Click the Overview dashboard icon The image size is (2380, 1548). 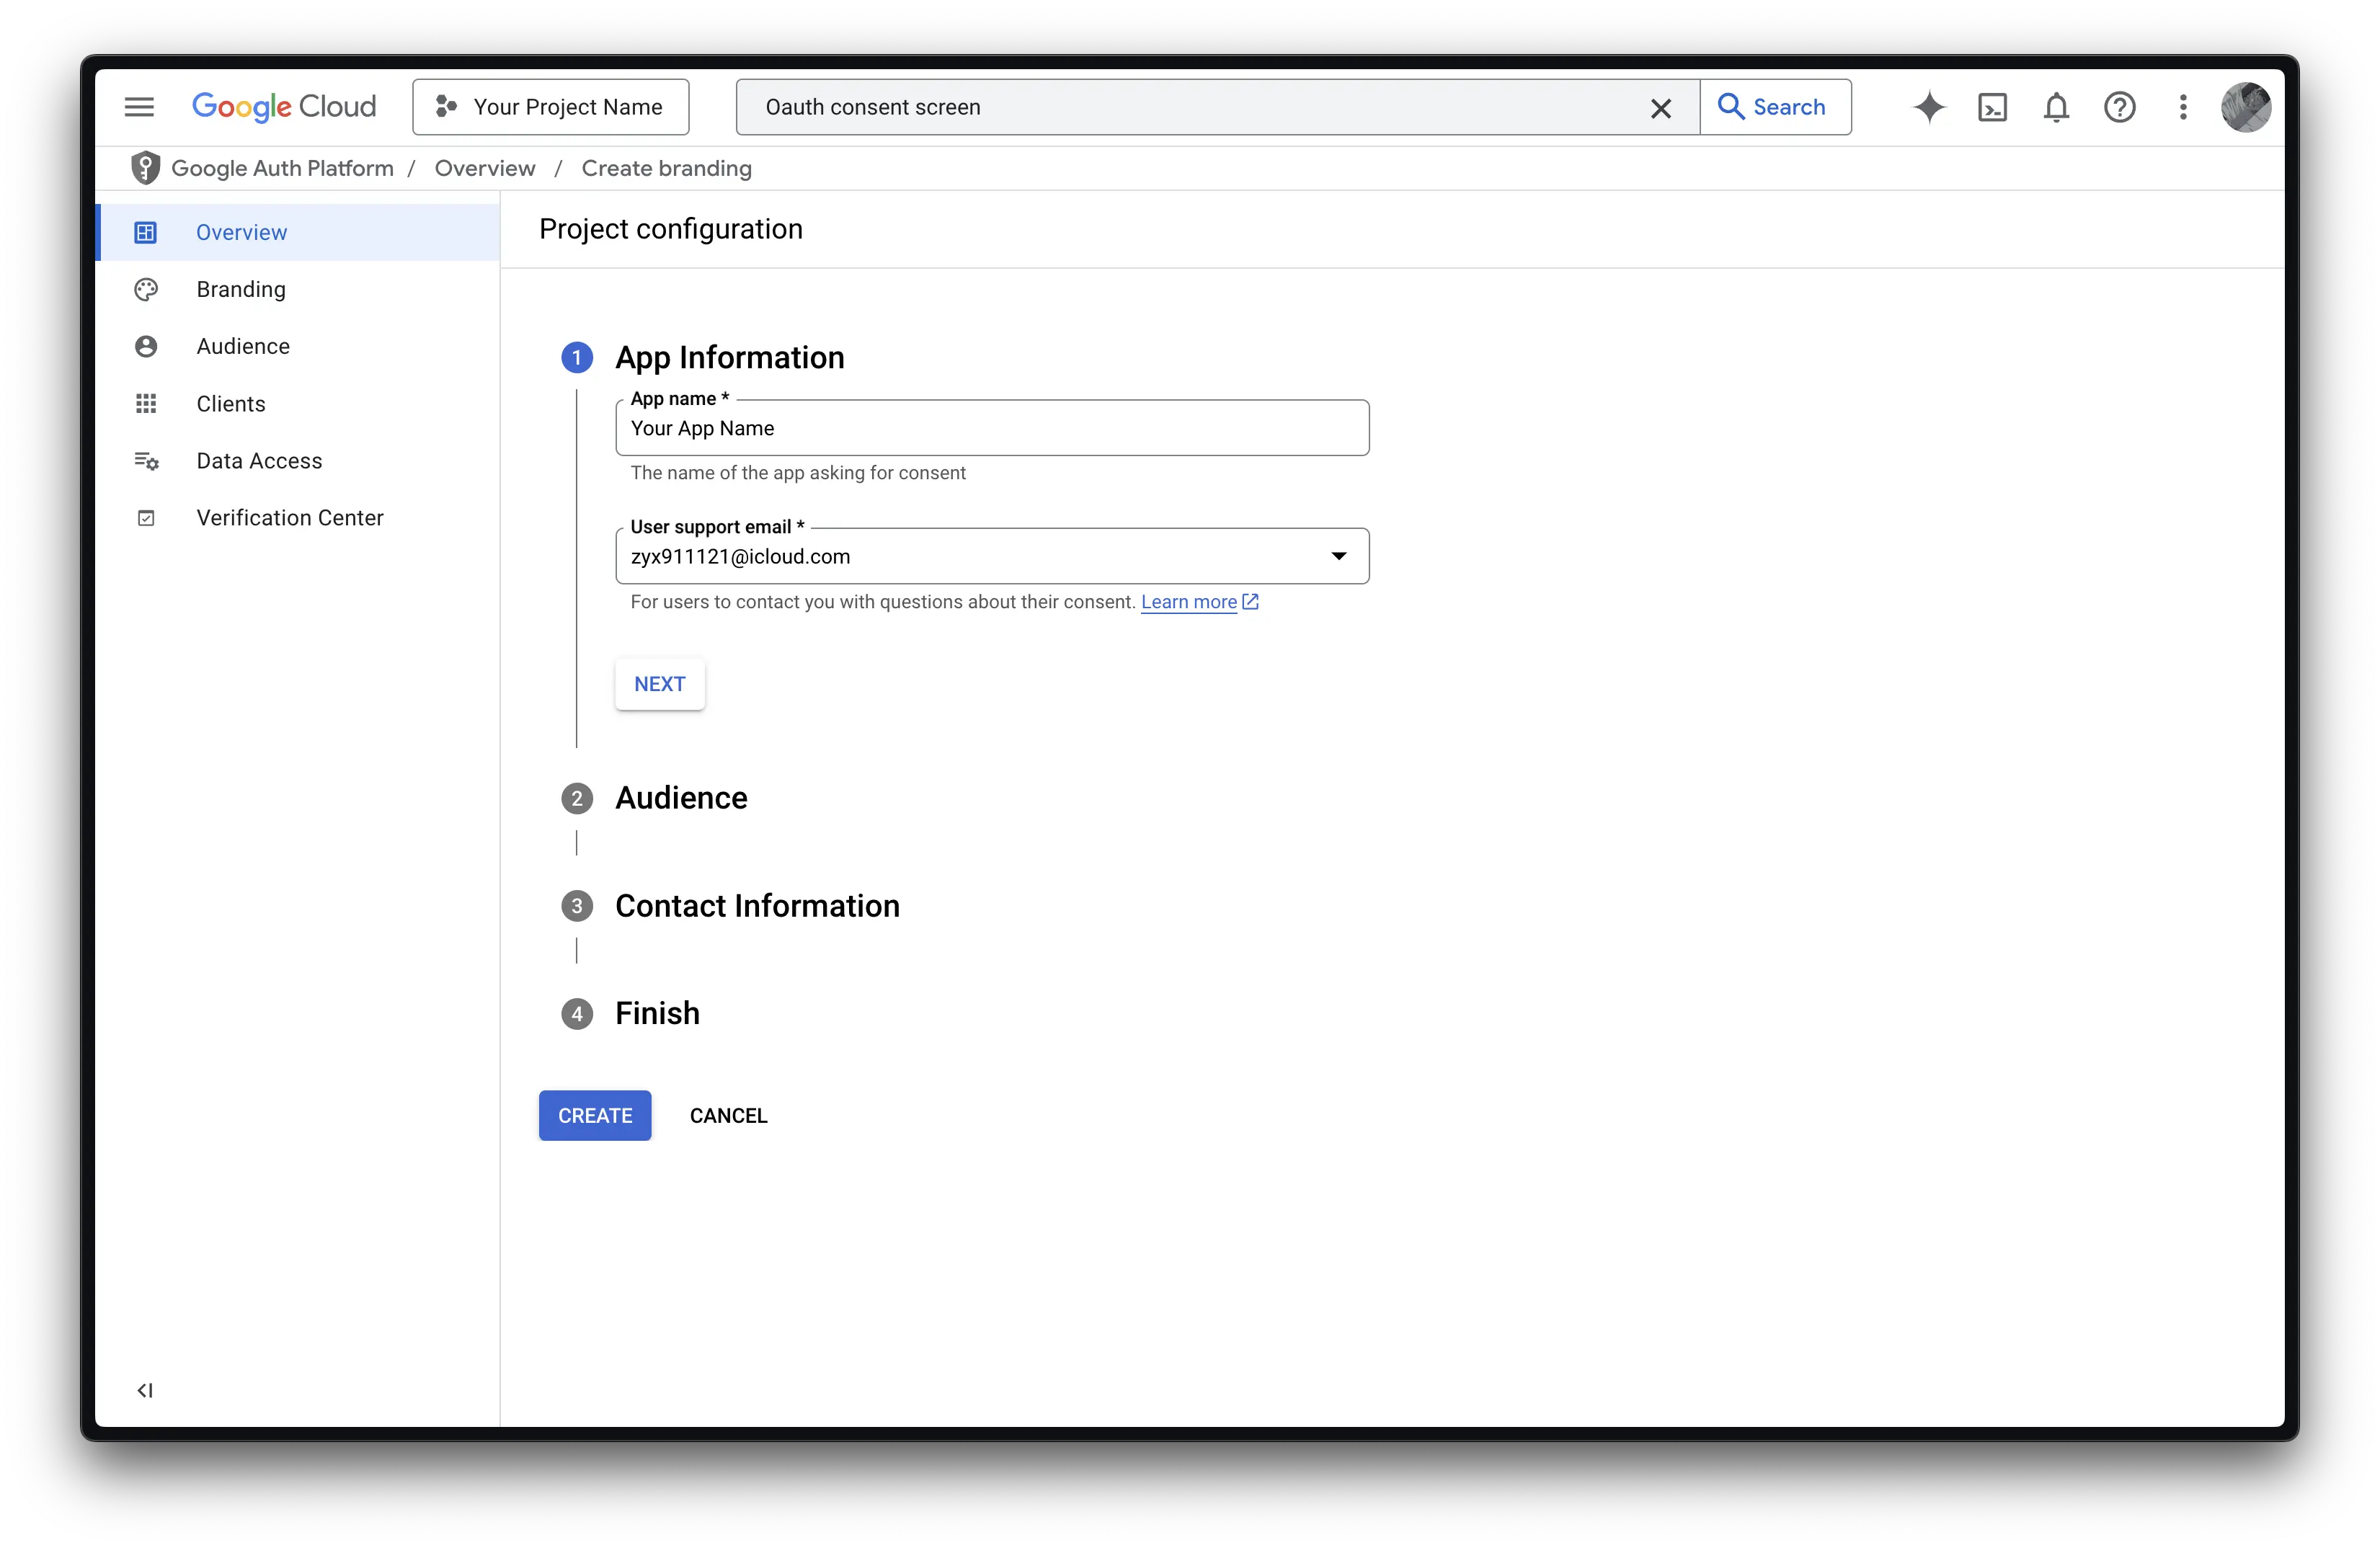tap(146, 232)
